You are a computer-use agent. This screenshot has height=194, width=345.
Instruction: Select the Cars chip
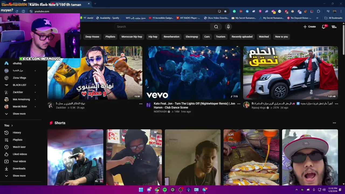pos(207,37)
